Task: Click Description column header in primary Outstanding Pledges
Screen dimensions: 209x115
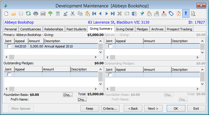Action: (x=84, y=69)
